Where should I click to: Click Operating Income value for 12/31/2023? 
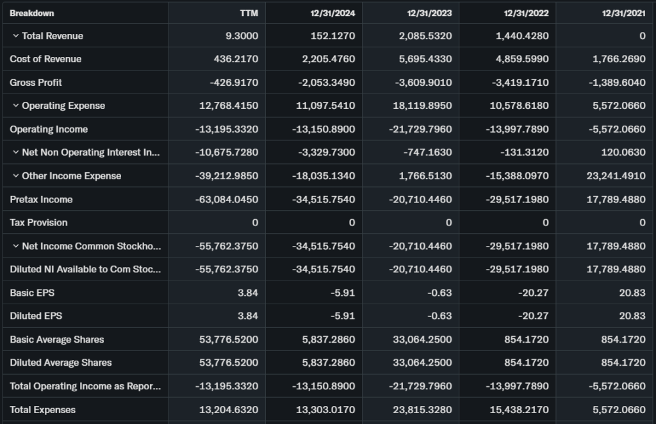pyautogui.click(x=420, y=129)
